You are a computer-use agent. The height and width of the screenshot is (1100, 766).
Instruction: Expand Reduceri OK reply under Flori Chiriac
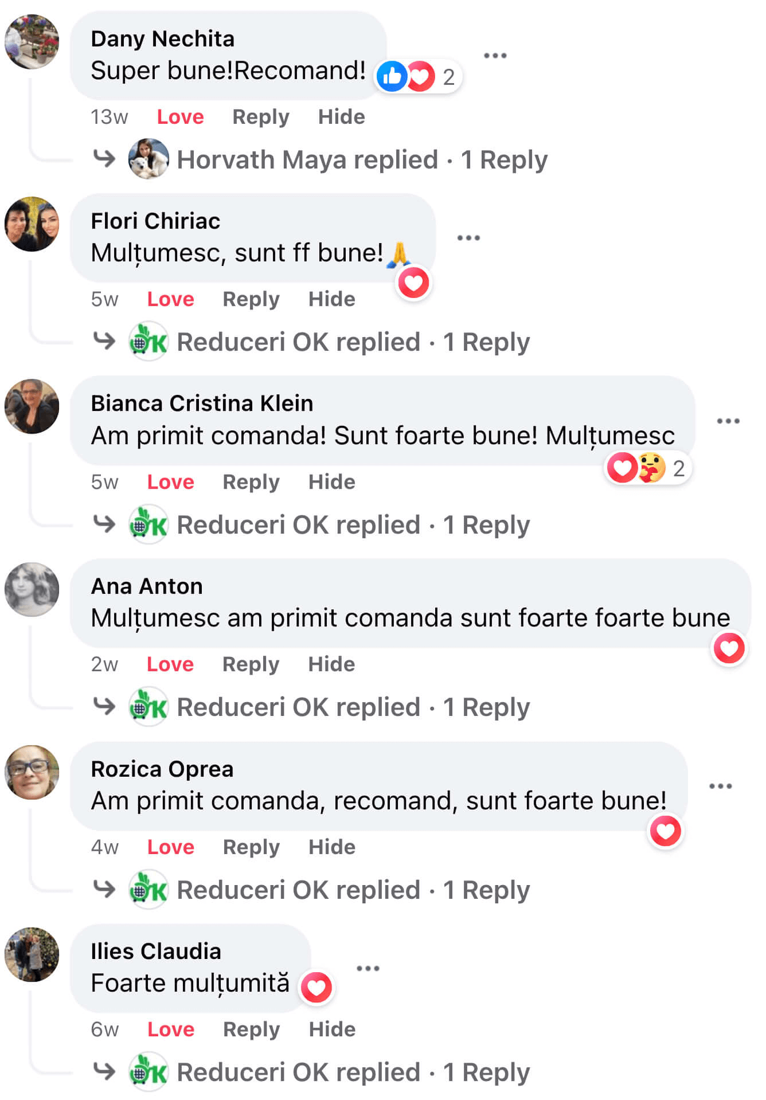[x=353, y=342]
